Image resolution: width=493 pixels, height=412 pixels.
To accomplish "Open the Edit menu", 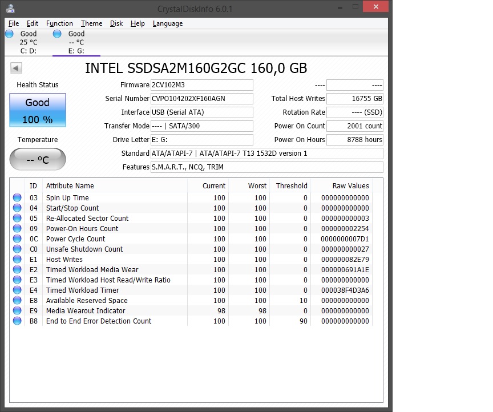I will [33, 23].
